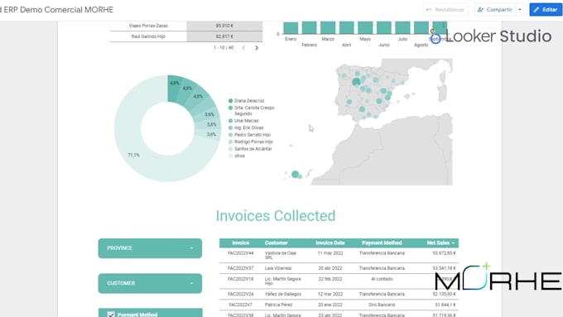Select invoice FAC2022V37 cell
The height and width of the screenshot is (317, 563).
pos(241,268)
